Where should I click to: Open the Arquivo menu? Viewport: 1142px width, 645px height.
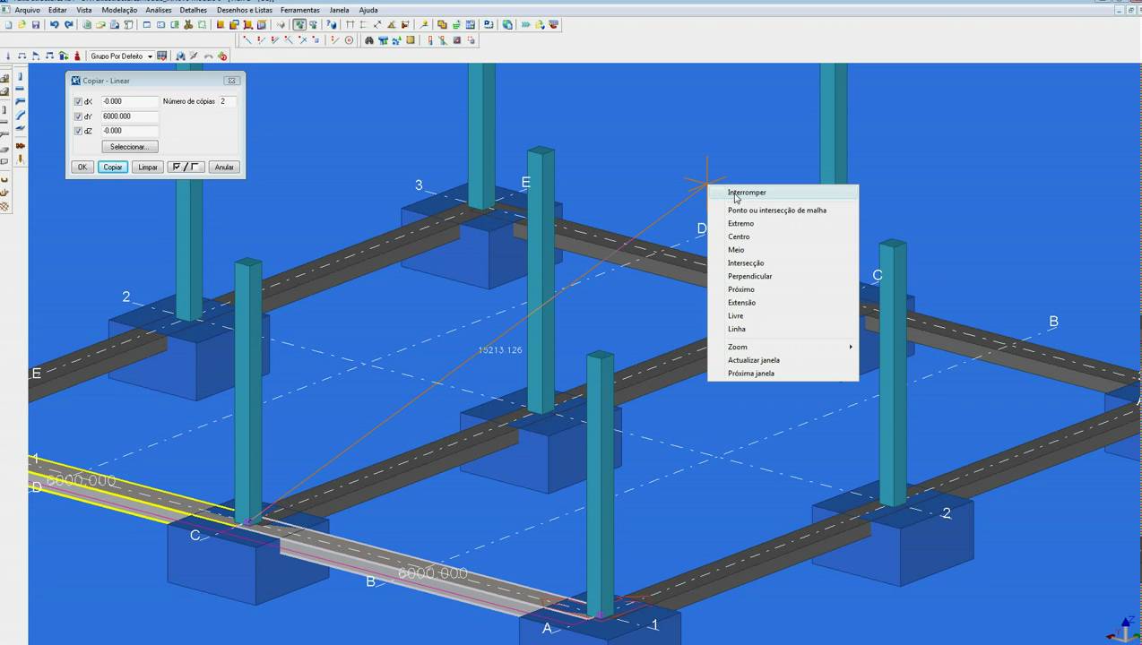pos(27,10)
